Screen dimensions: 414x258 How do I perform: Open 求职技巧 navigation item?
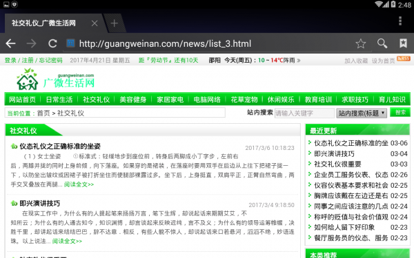(355, 100)
